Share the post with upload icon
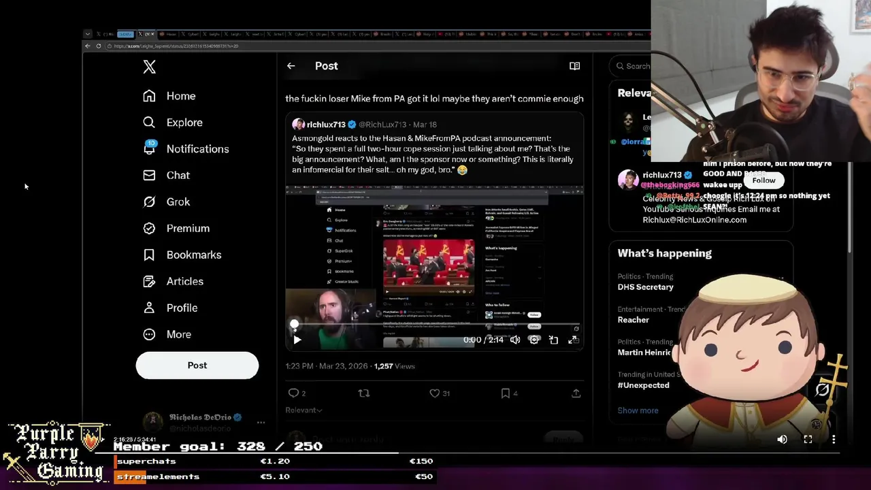 click(x=576, y=393)
